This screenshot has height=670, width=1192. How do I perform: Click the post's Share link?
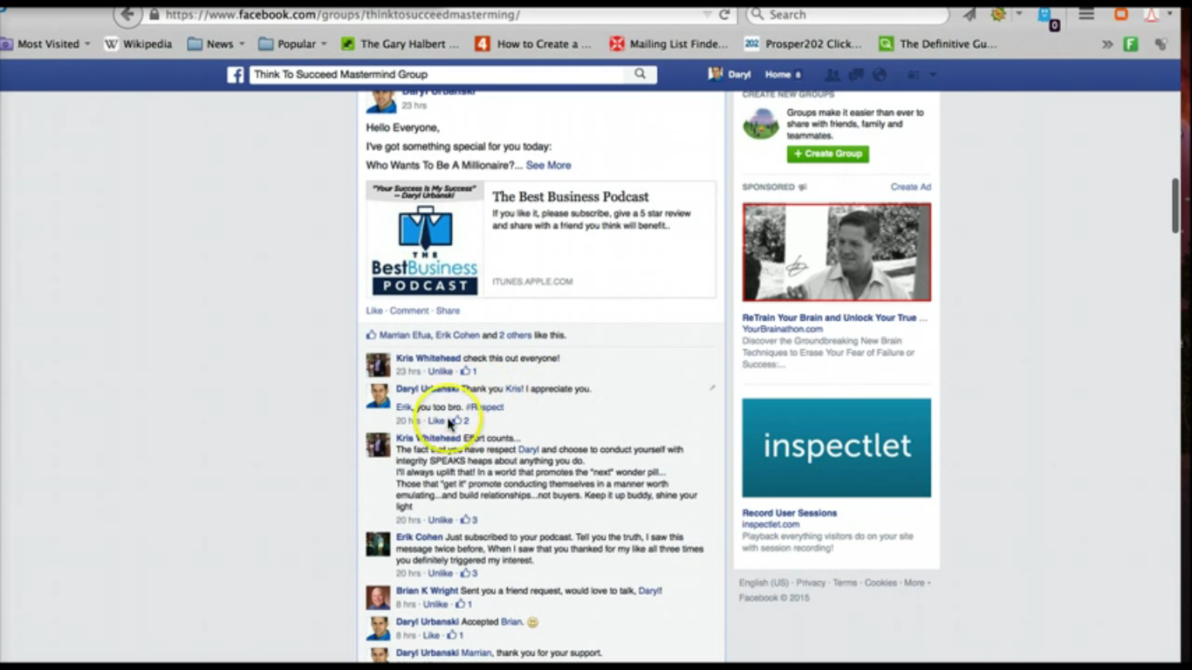448,311
